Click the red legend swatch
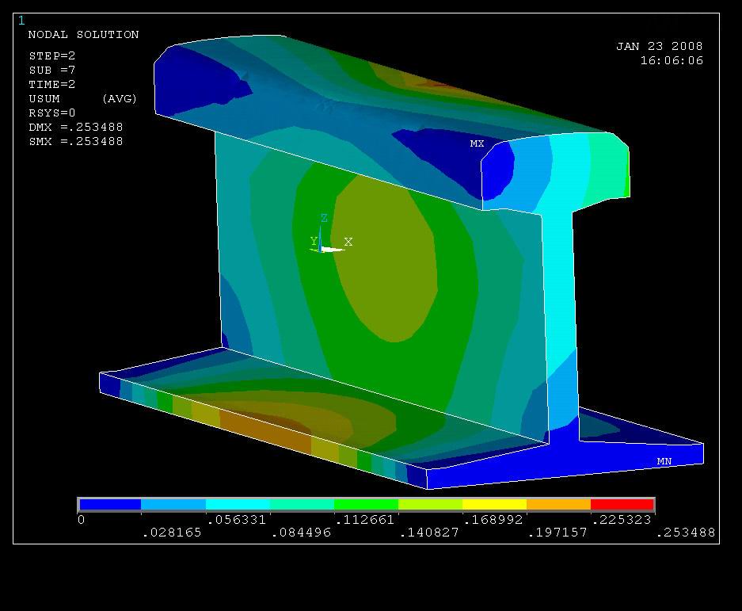This screenshot has height=611, width=742. (x=622, y=505)
